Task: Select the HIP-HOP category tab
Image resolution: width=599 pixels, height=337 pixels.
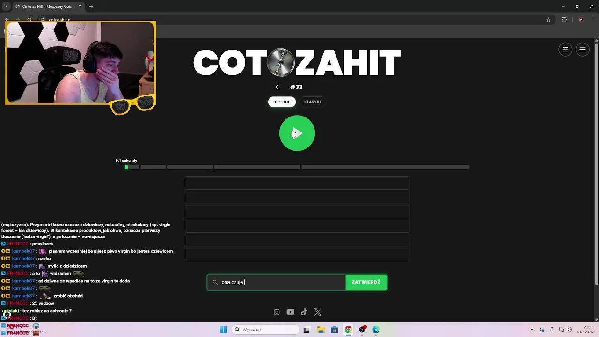Action: [x=282, y=102]
